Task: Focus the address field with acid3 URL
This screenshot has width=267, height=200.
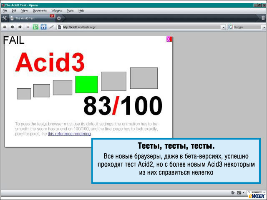Action: 141,27
